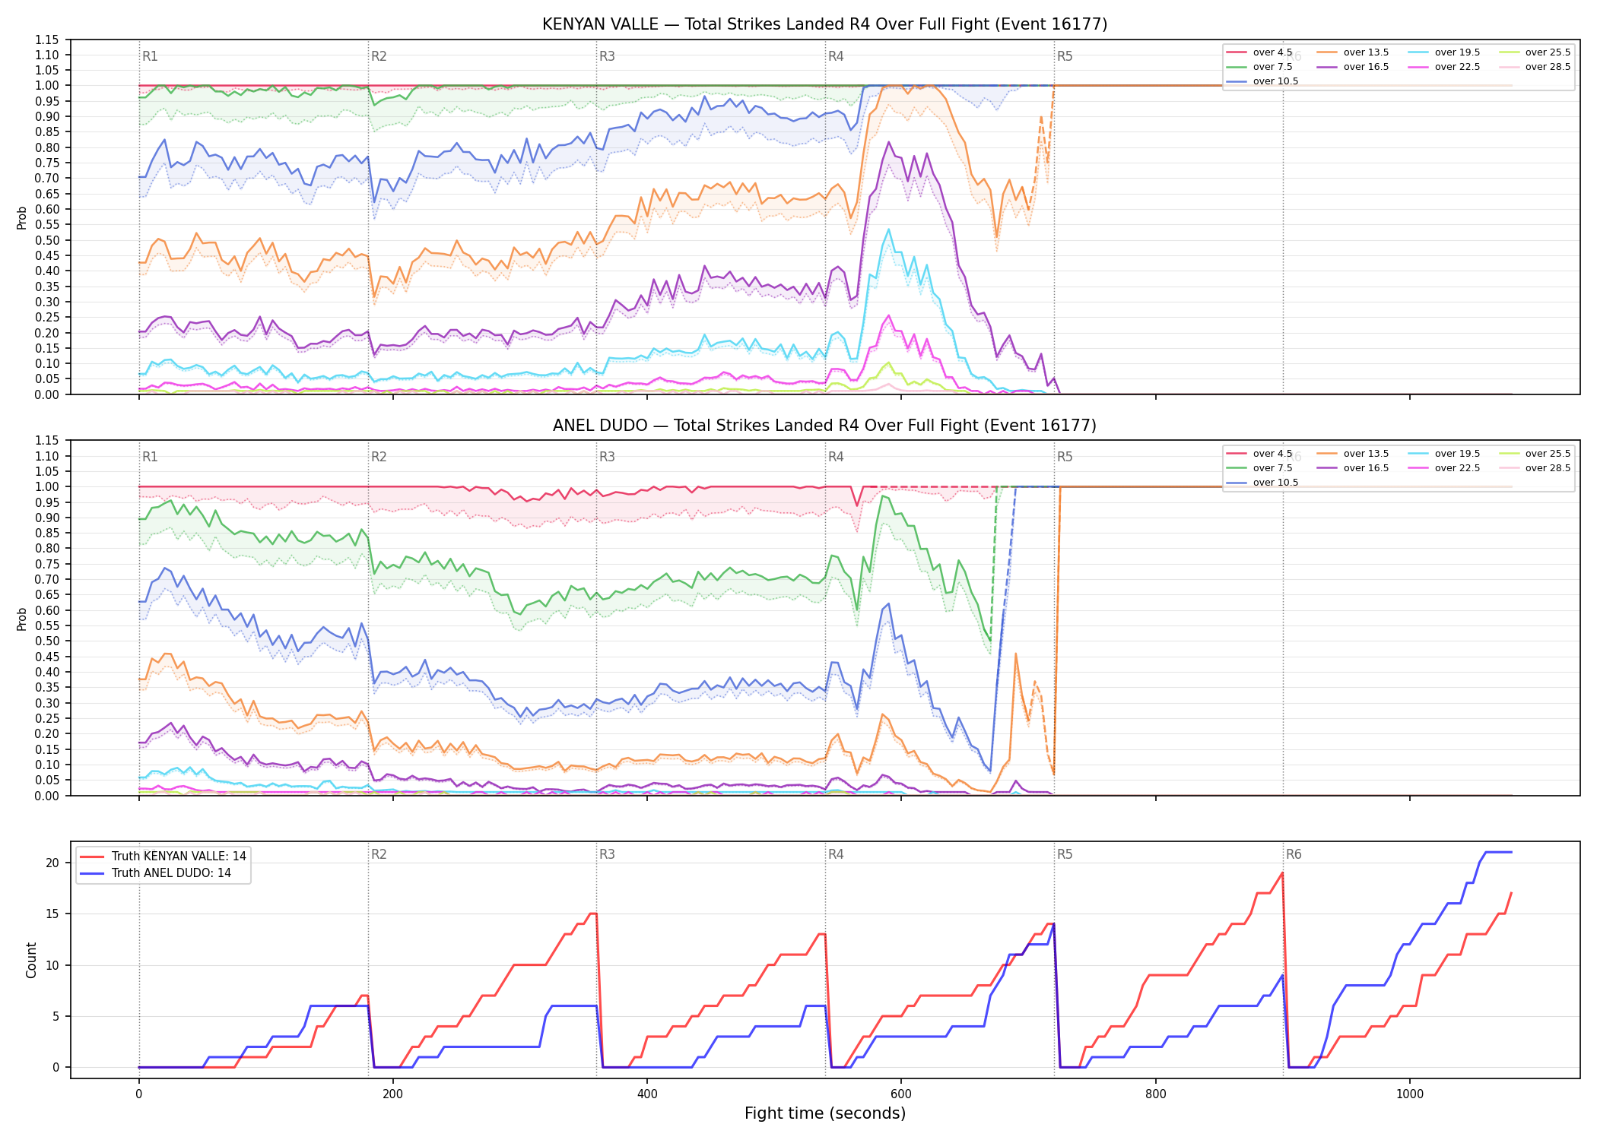Select the R1 round label in KENYAN VALLE chart
The width and height of the screenshot is (1597, 1140).
tap(150, 56)
